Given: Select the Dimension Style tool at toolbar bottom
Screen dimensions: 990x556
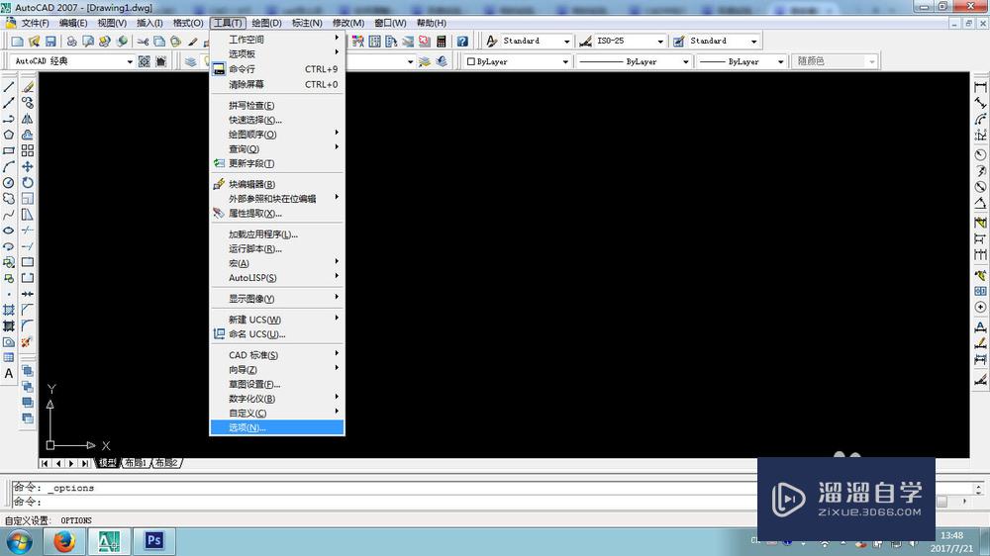Looking at the screenshot, I should [x=980, y=379].
